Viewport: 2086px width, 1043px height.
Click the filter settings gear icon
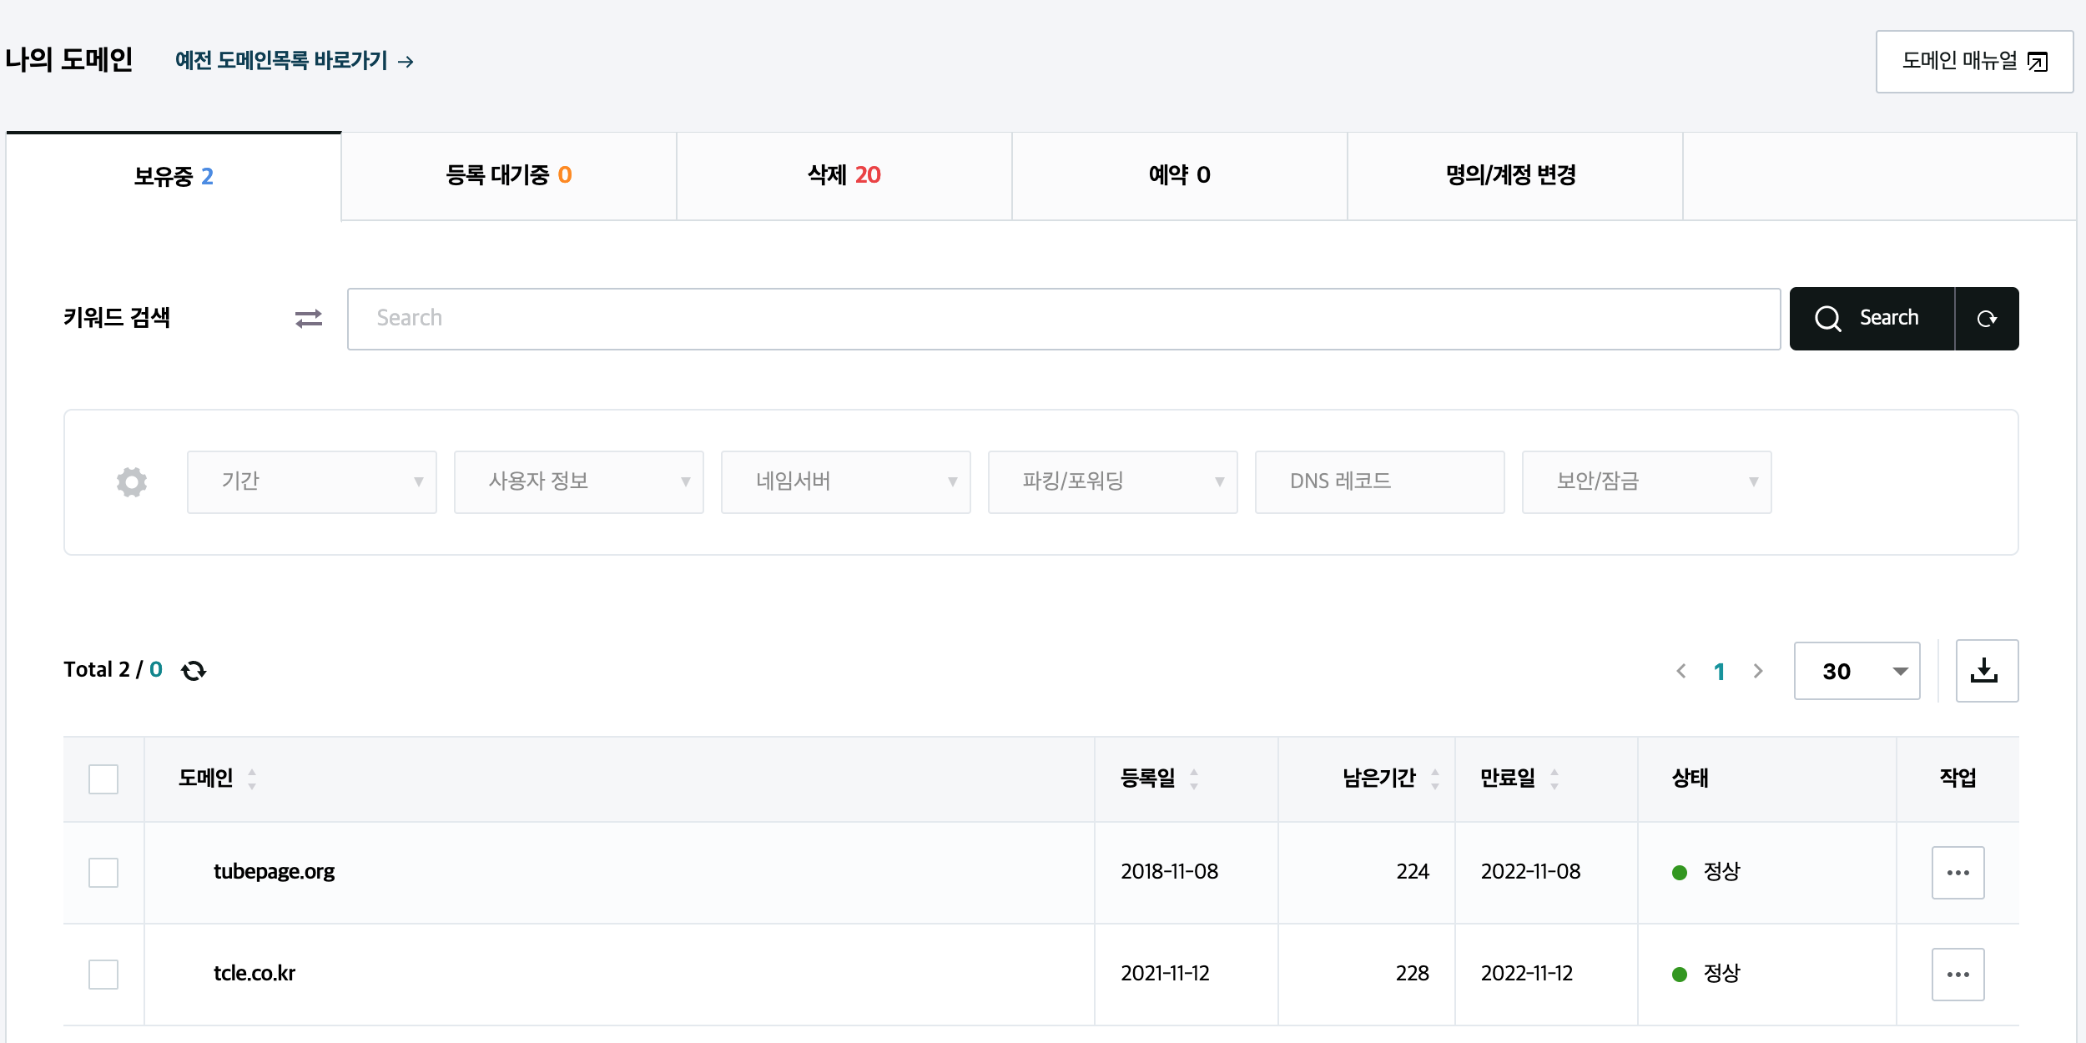point(132,482)
